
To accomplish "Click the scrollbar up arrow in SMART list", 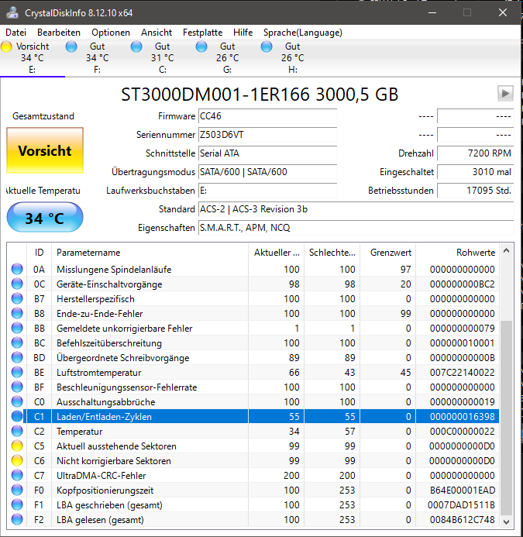I will (x=506, y=251).
